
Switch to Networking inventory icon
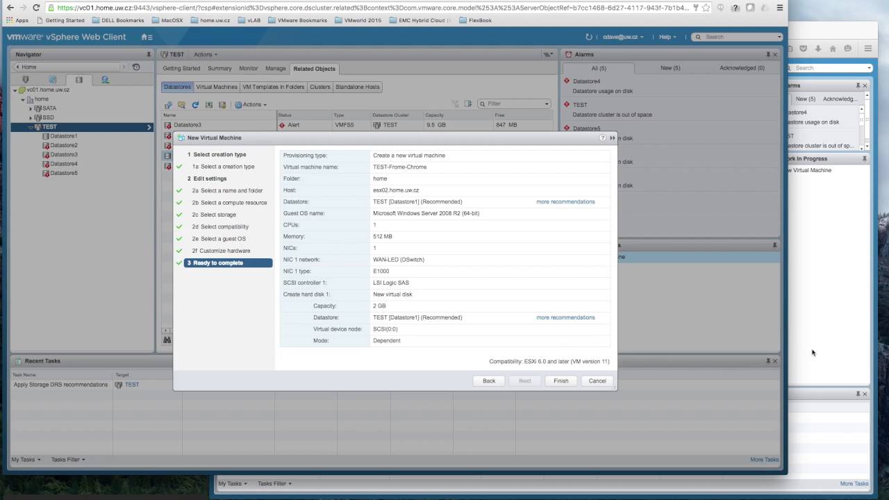click(105, 80)
